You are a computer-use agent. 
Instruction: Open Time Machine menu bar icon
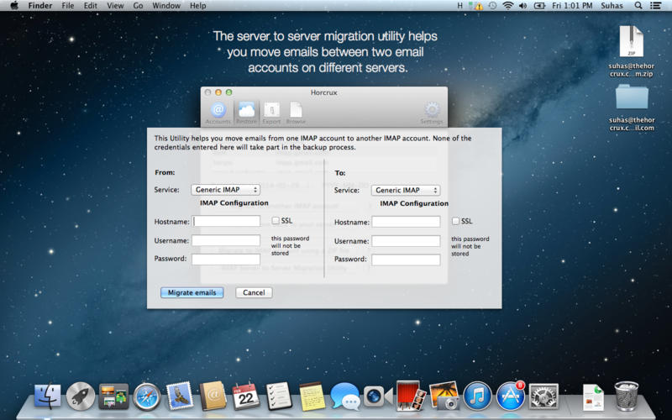click(x=493, y=6)
